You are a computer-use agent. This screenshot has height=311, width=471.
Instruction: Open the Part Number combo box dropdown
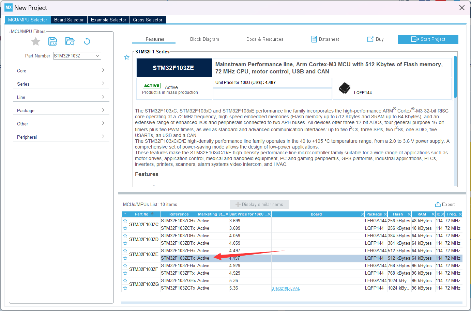(x=97, y=56)
